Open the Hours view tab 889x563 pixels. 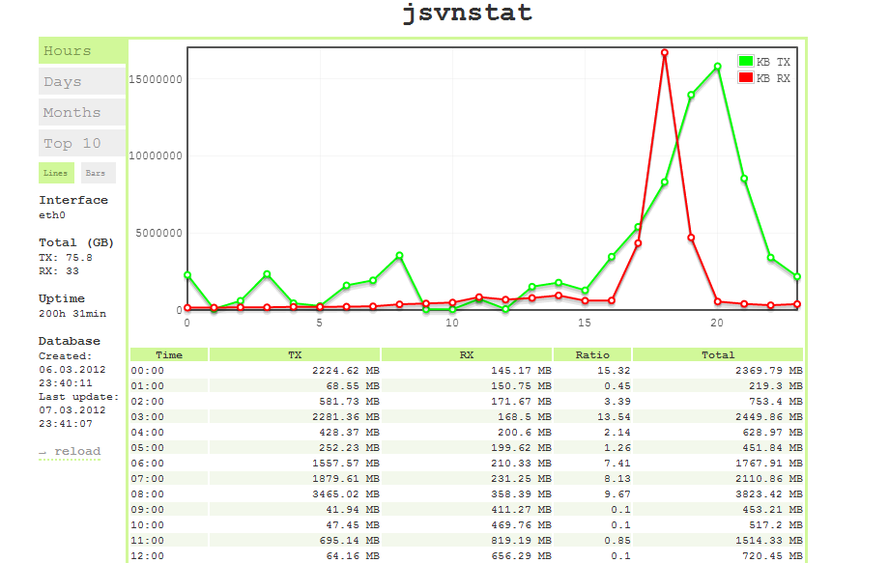point(83,51)
